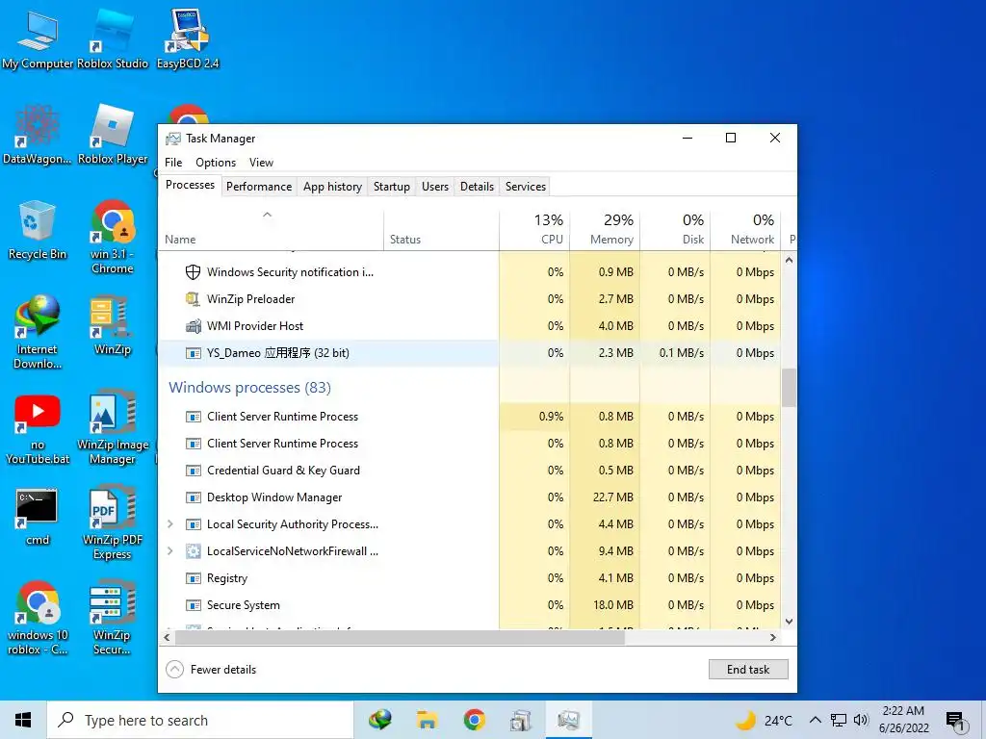Open Windows Start menu
The width and height of the screenshot is (986, 739).
23,720
